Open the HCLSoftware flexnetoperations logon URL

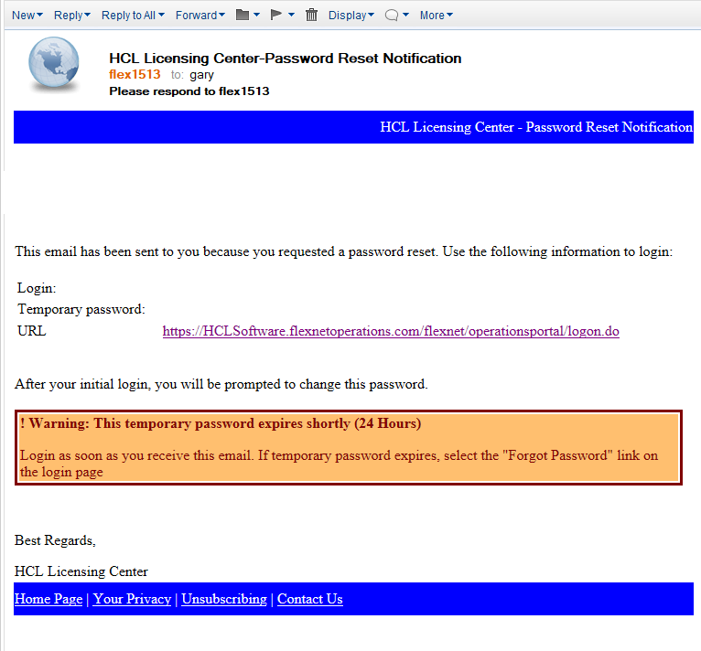(x=391, y=331)
